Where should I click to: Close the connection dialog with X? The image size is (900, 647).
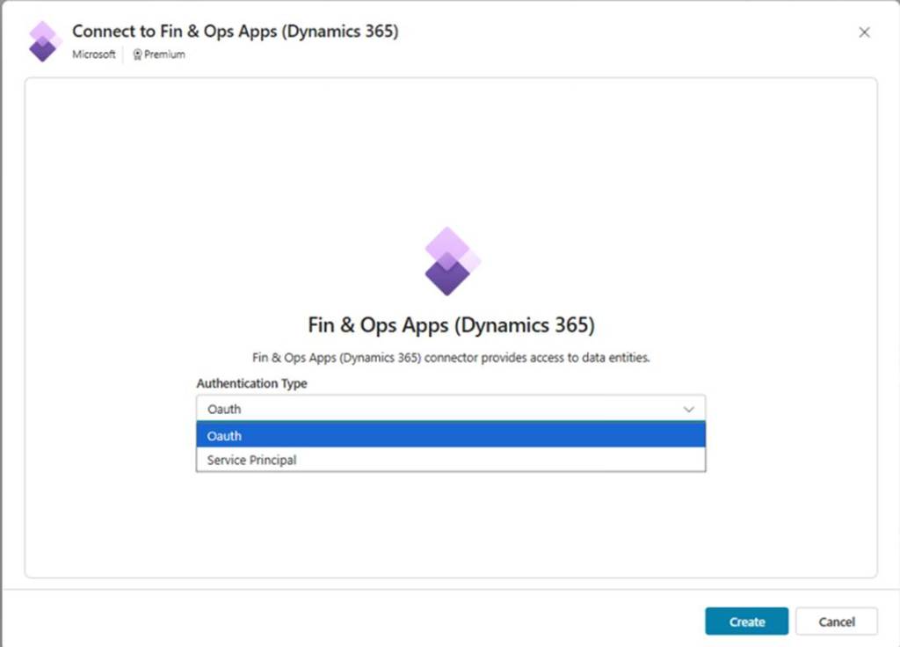click(864, 33)
